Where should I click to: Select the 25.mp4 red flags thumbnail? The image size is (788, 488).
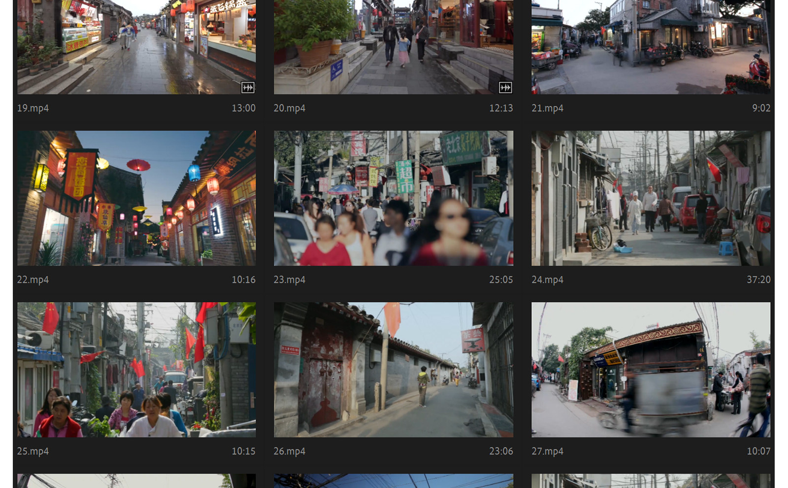point(136,370)
